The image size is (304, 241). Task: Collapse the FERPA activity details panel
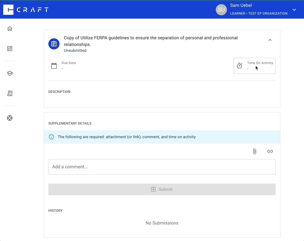click(270, 40)
